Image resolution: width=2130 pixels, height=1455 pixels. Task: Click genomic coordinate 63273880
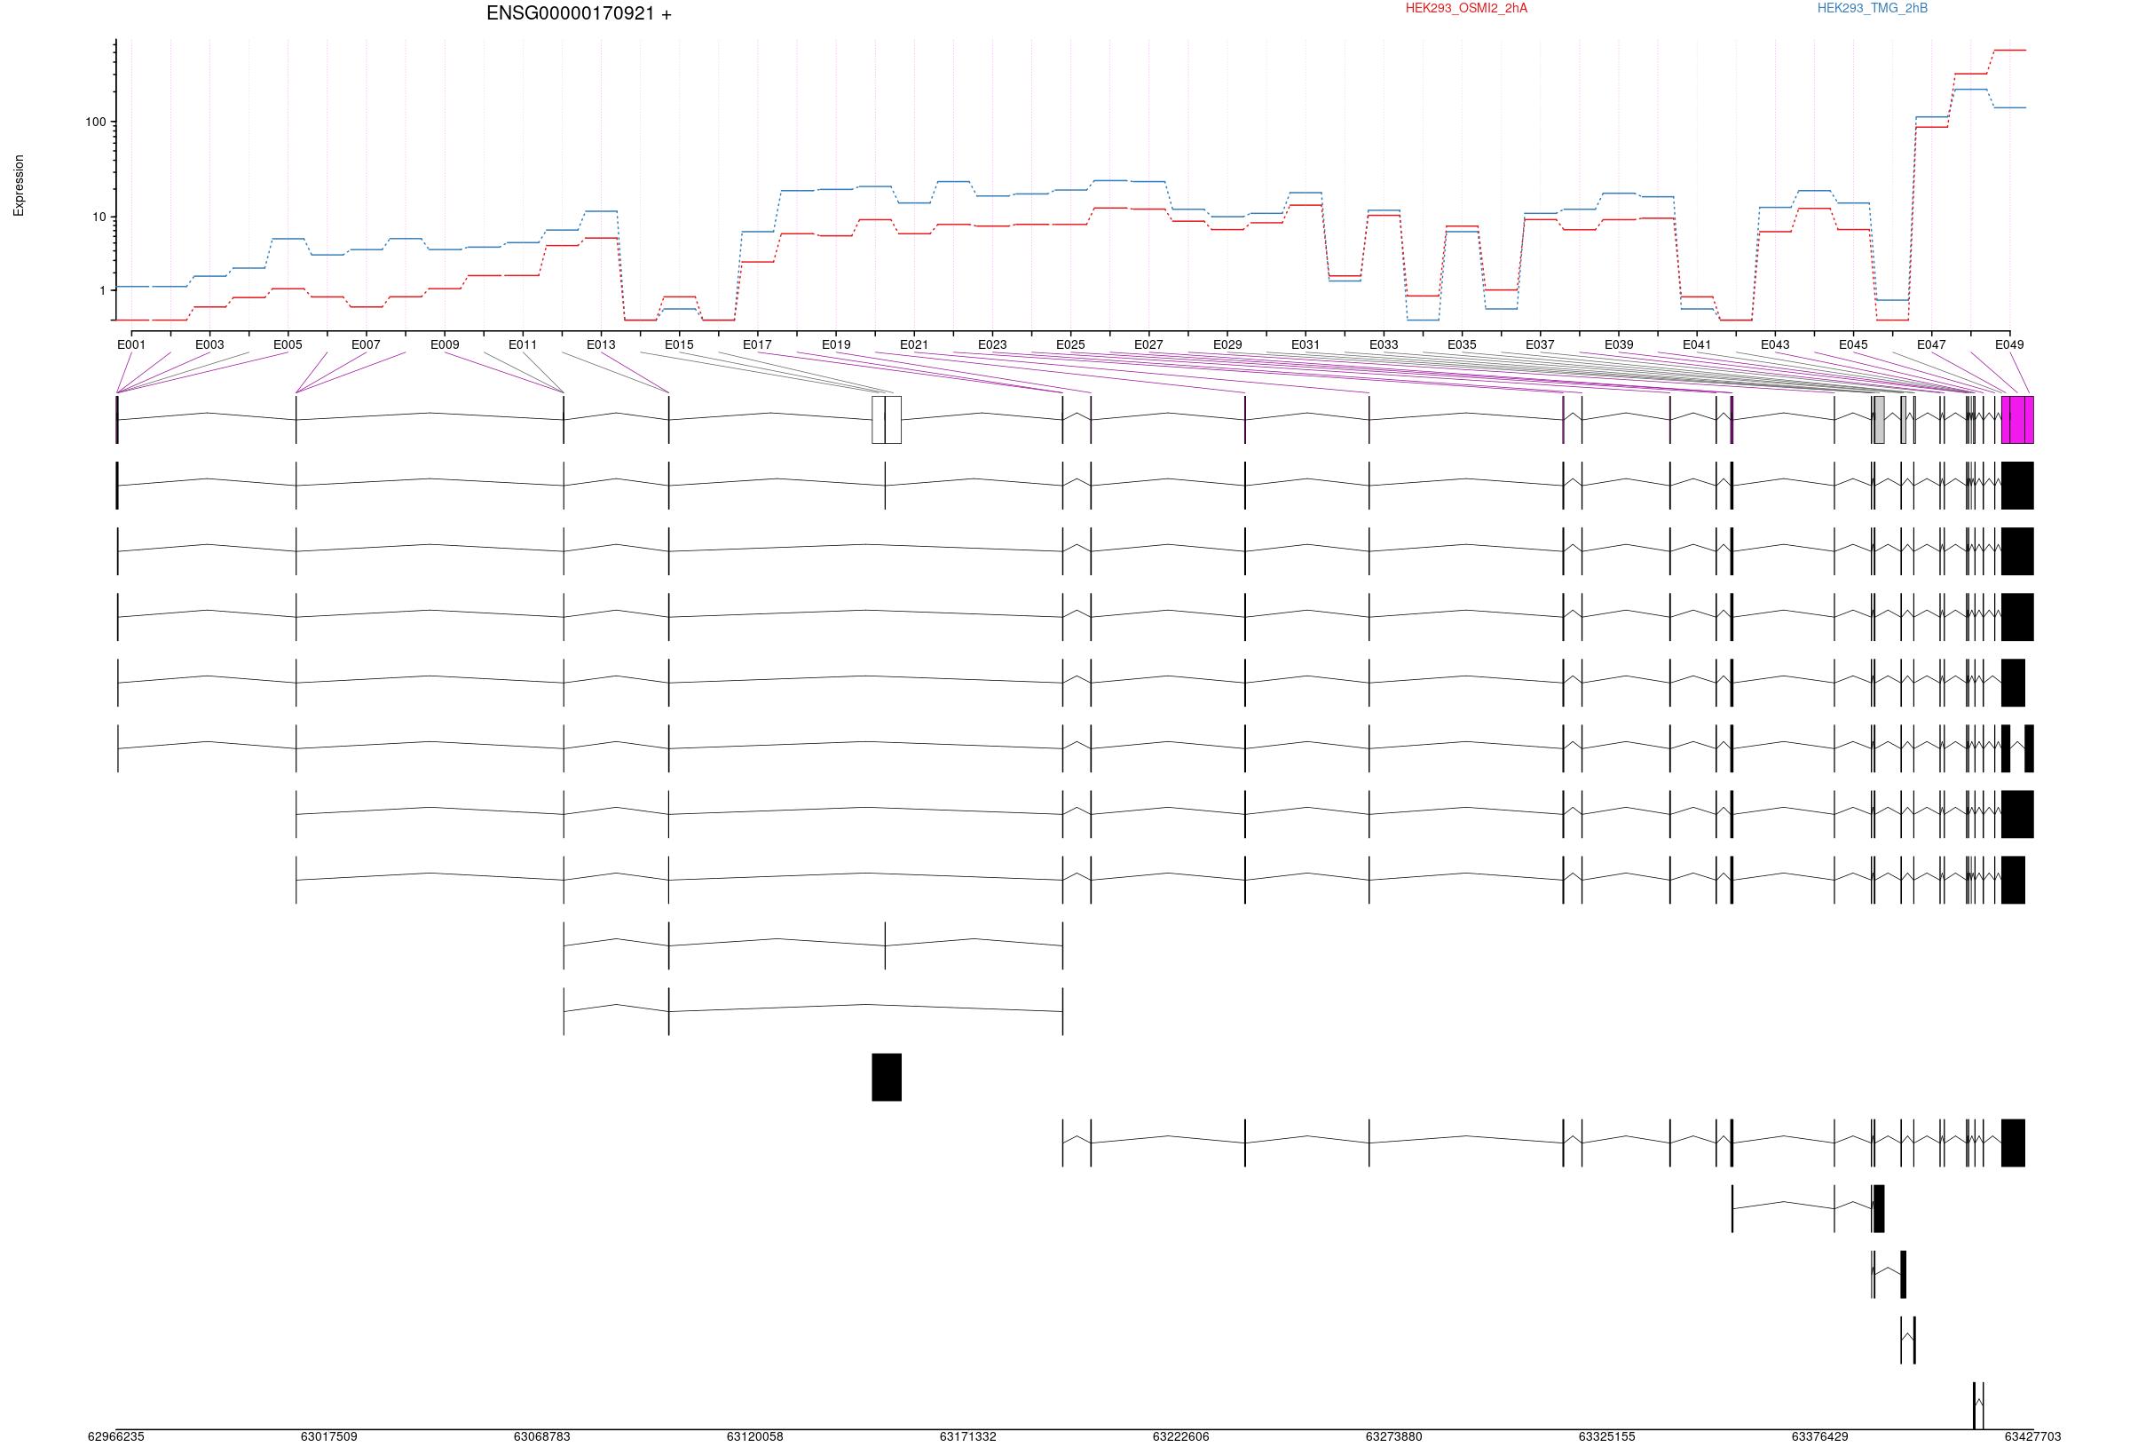[x=1394, y=1436]
